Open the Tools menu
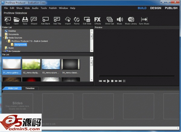181x132 pixels. pos(44,8)
